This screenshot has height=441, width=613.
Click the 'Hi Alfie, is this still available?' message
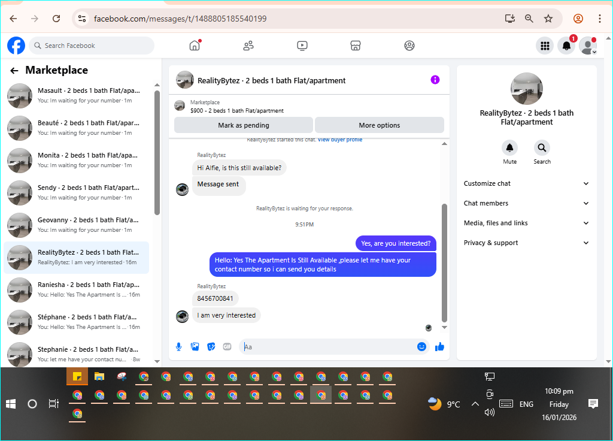(239, 168)
